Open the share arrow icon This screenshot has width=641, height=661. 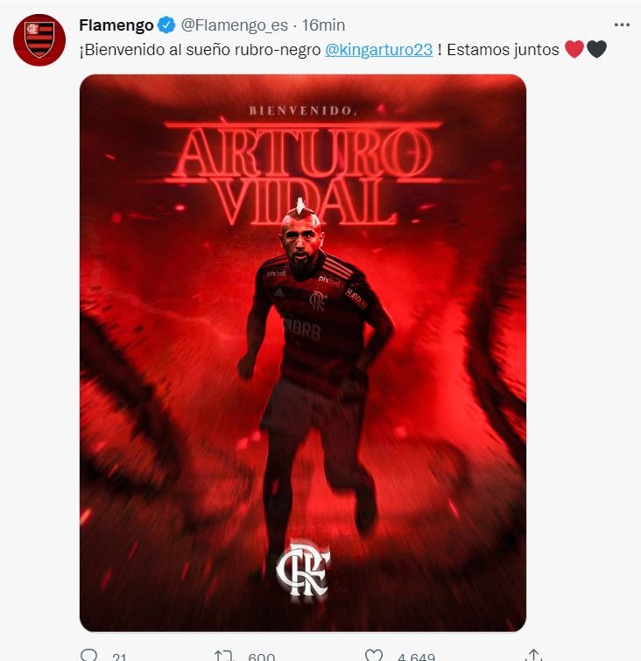tap(533, 655)
